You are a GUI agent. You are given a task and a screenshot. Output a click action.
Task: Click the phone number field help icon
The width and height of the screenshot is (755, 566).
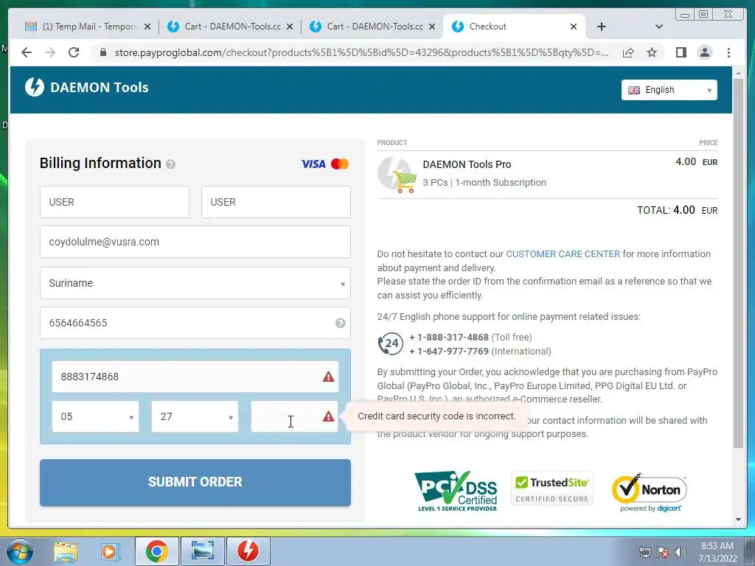(341, 323)
